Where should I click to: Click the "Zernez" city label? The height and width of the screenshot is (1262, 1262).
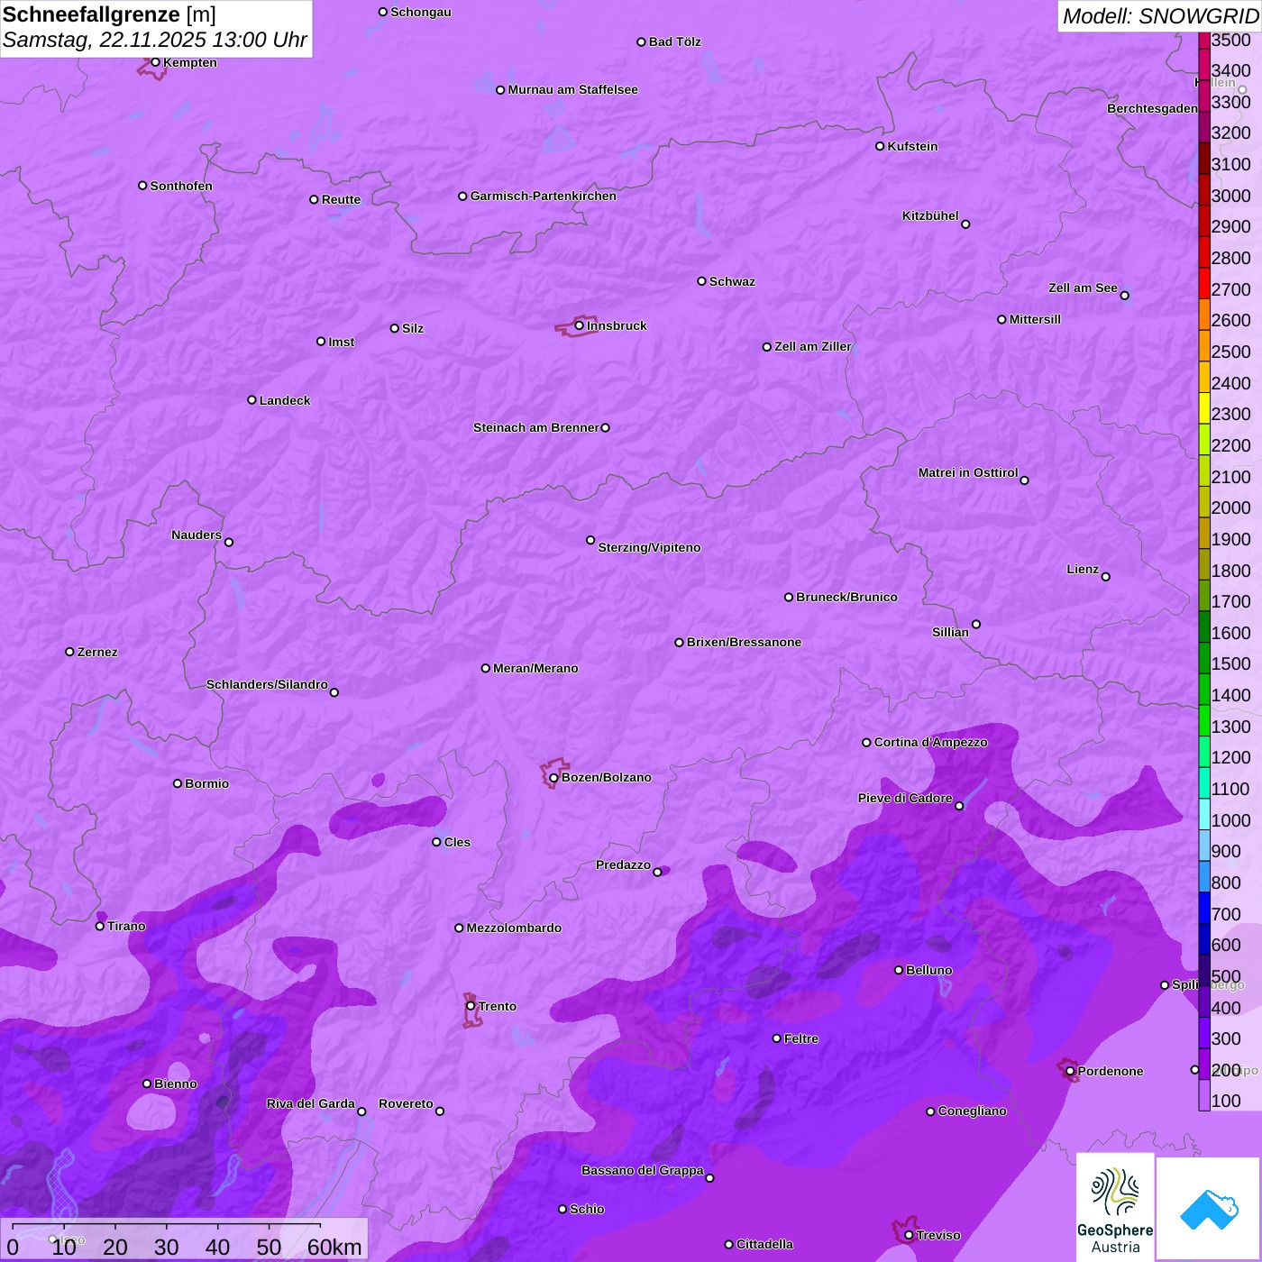point(97,652)
